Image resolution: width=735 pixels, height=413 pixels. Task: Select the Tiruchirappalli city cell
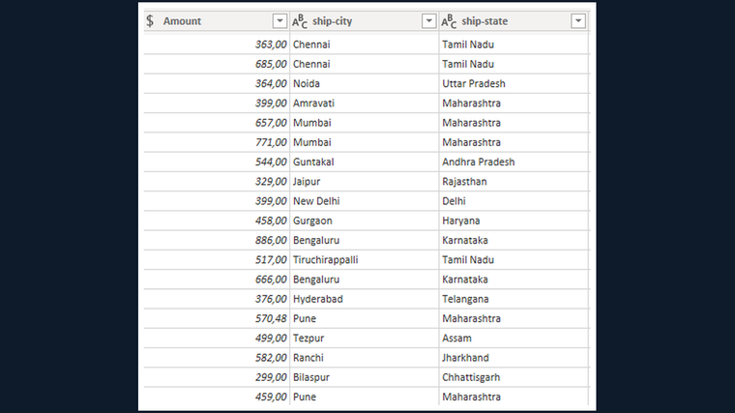(x=365, y=260)
